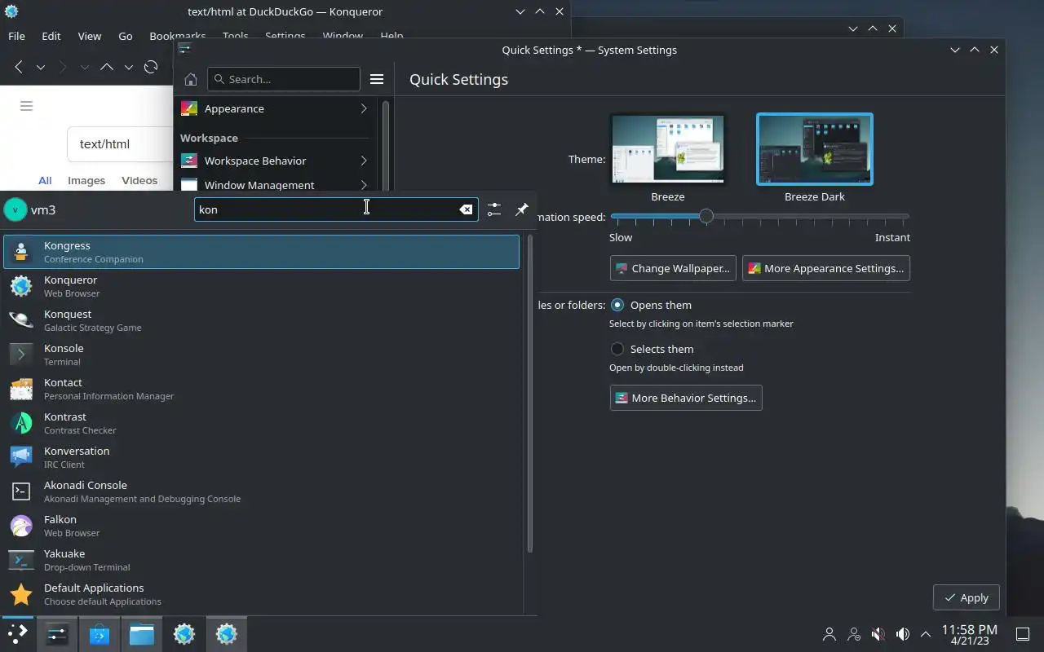Show hidden system tray icons

tap(926, 634)
